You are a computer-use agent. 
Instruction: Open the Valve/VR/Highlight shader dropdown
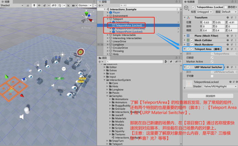220,86
